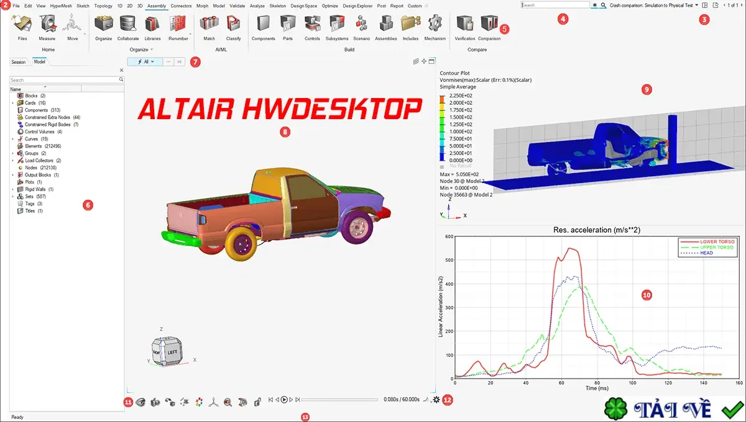This screenshot has height=422, width=746.
Task: Open the Includes folder tool
Action: click(x=410, y=27)
